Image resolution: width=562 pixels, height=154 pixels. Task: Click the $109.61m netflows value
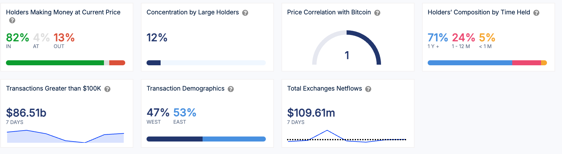pos(311,113)
